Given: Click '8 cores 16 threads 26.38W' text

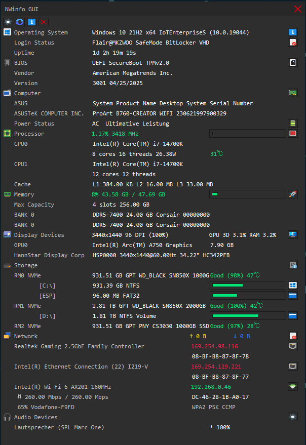Looking at the screenshot, I should pos(134,154).
